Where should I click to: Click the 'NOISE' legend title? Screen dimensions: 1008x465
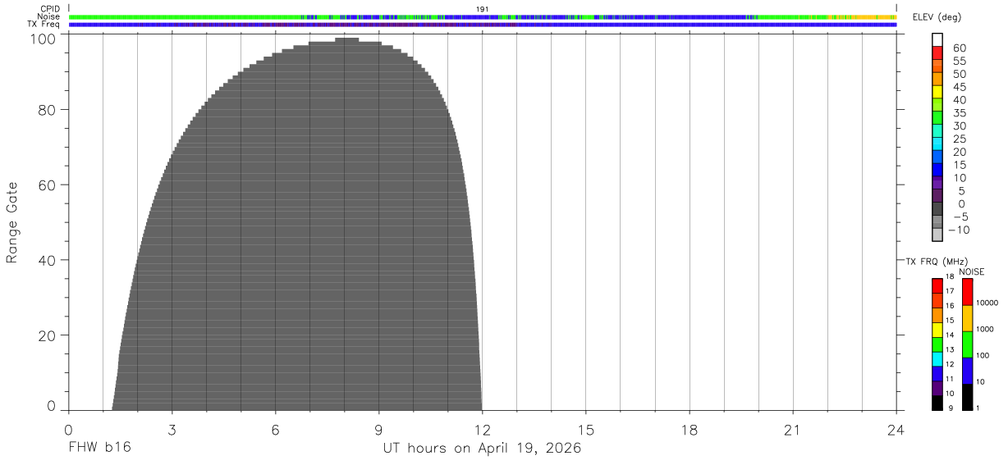pos(971,271)
